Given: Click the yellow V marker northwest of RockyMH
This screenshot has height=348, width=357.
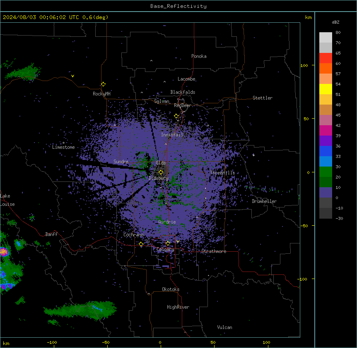Looking at the screenshot, I should (x=72, y=76).
